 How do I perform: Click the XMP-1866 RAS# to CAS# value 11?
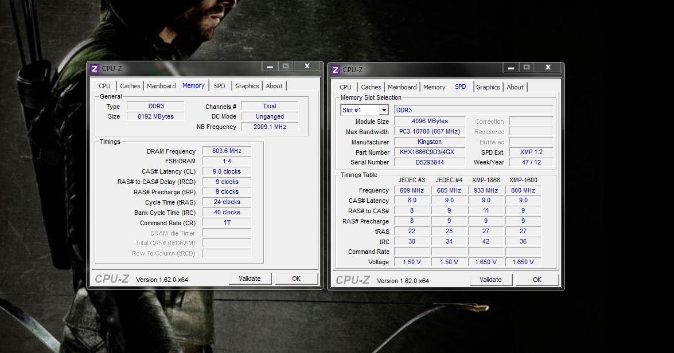tap(486, 210)
